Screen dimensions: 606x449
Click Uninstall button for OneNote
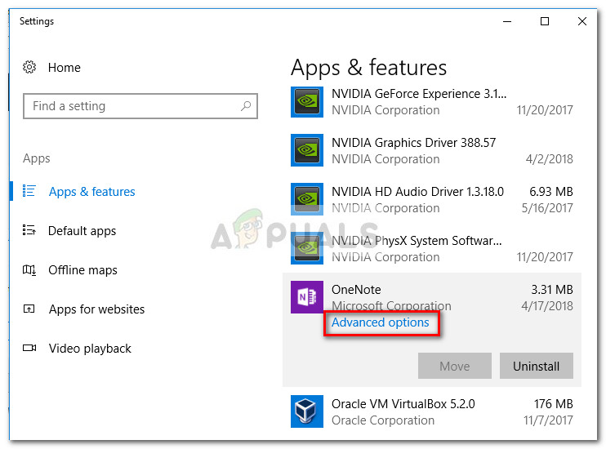point(536,366)
